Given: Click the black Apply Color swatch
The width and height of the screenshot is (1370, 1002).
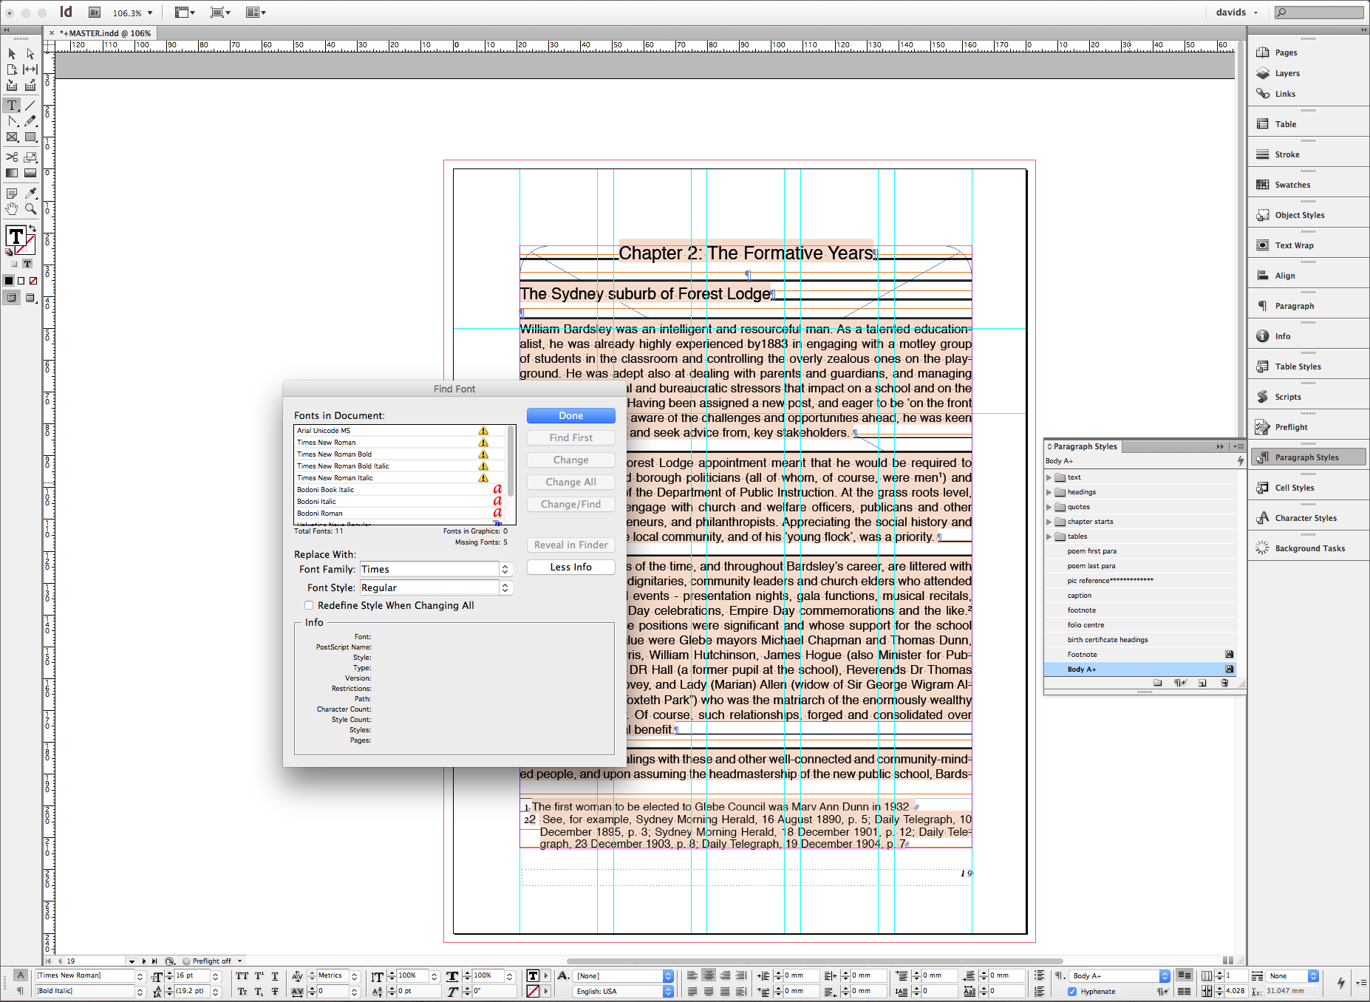Looking at the screenshot, I should pos(9,281).
